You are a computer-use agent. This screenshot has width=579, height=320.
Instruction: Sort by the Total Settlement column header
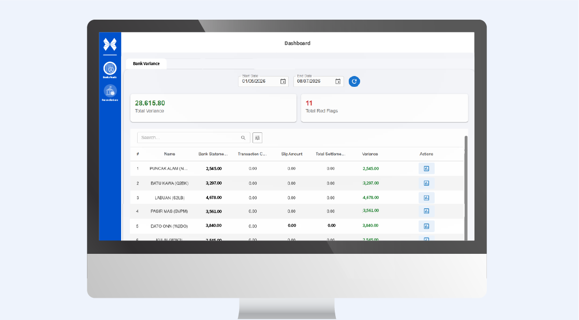point(331,154)
